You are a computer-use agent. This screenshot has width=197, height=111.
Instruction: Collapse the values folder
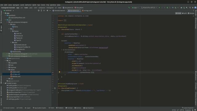[7, 70]
